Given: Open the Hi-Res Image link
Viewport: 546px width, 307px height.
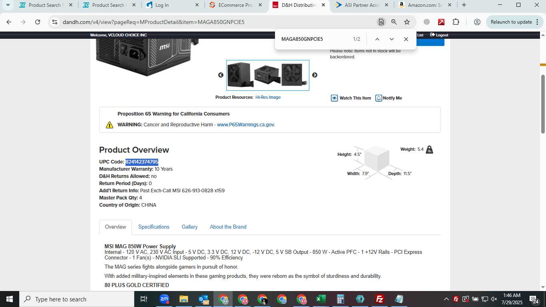Looking at the screenshot, I should [x=268, y=97].
